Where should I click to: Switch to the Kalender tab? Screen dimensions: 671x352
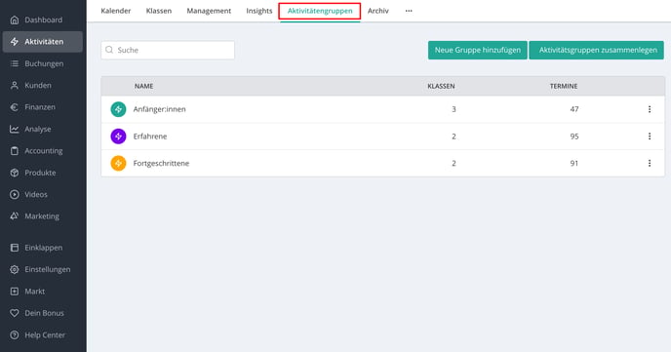point(115,11)
